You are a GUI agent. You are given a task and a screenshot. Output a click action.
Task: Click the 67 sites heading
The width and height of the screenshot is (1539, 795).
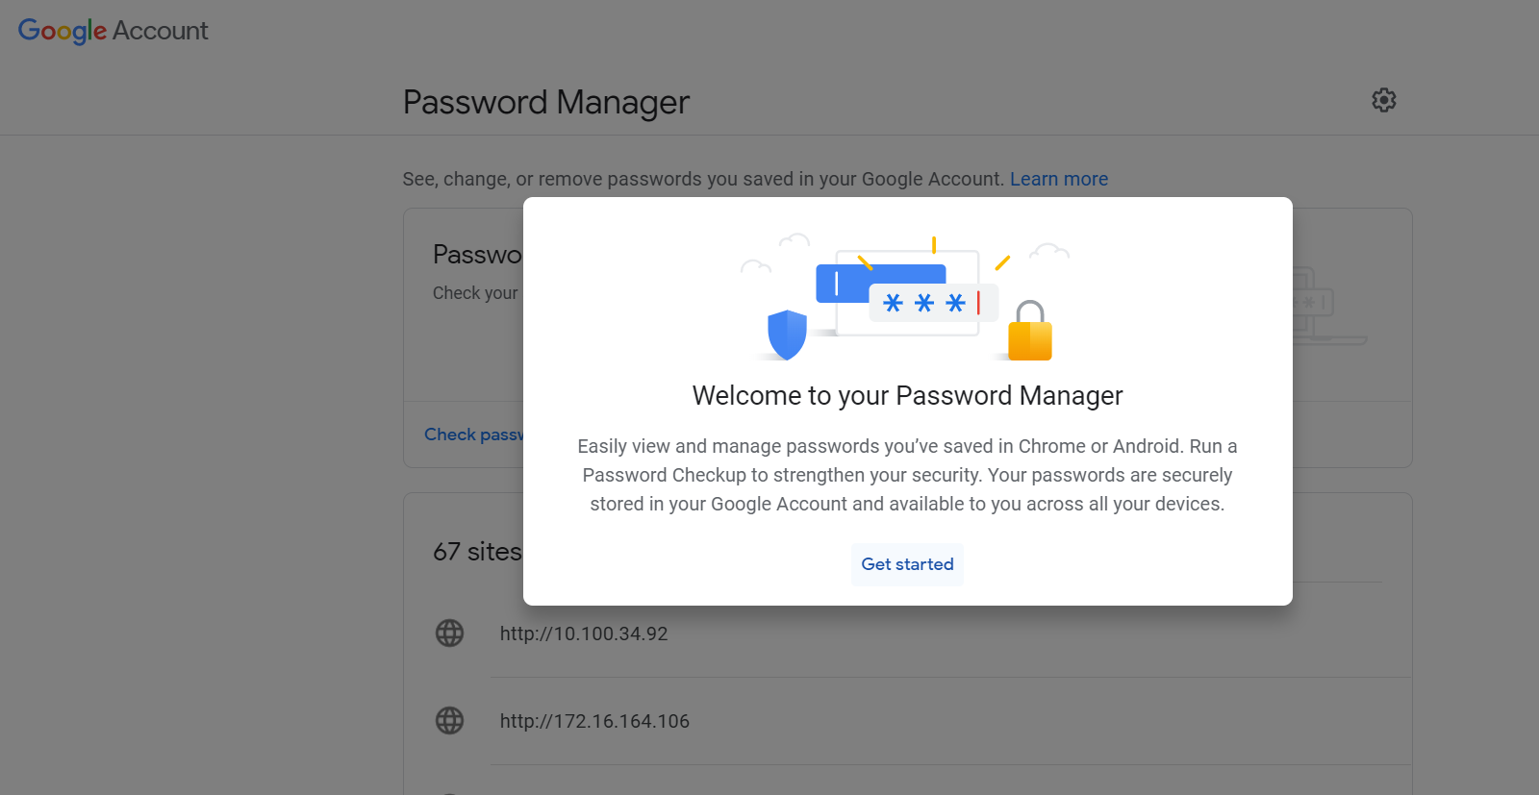coord(477,552)
